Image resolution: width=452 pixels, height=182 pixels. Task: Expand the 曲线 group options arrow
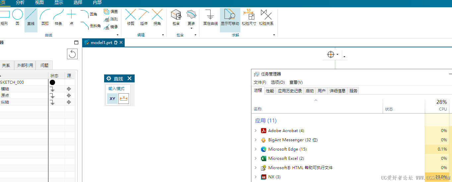(117, 35)
